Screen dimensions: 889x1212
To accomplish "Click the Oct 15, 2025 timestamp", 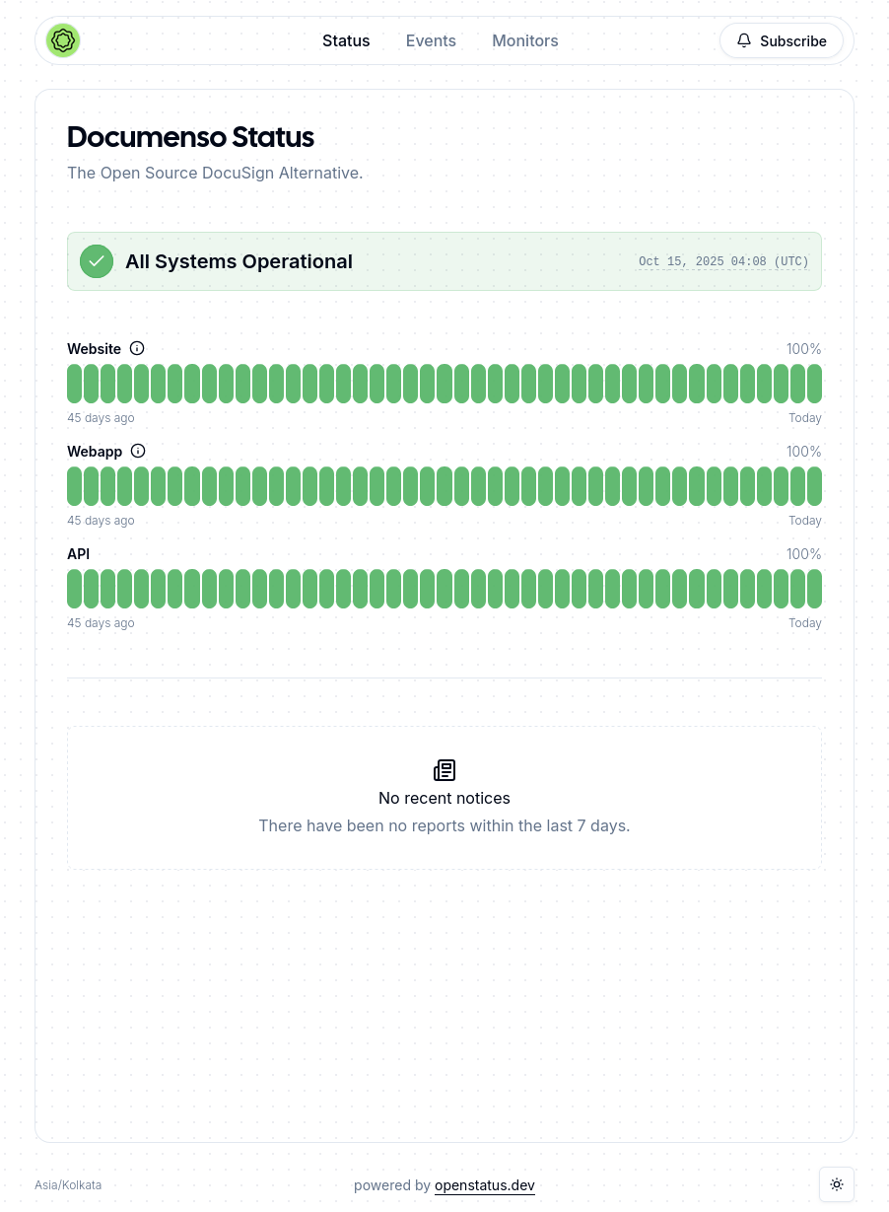I will [x=723, y=261].
